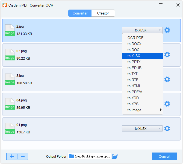Screen dimensions: 183x164
Task: Click the image file icon of 04.png
Action: pos(10,104)
